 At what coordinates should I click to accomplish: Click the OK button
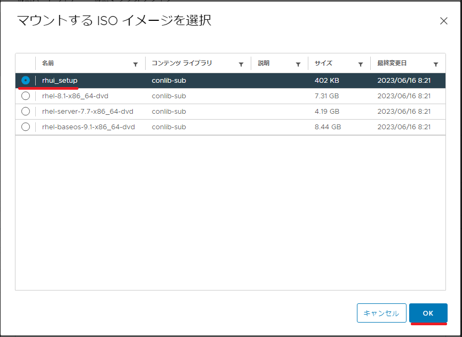[x=428, y=313]
